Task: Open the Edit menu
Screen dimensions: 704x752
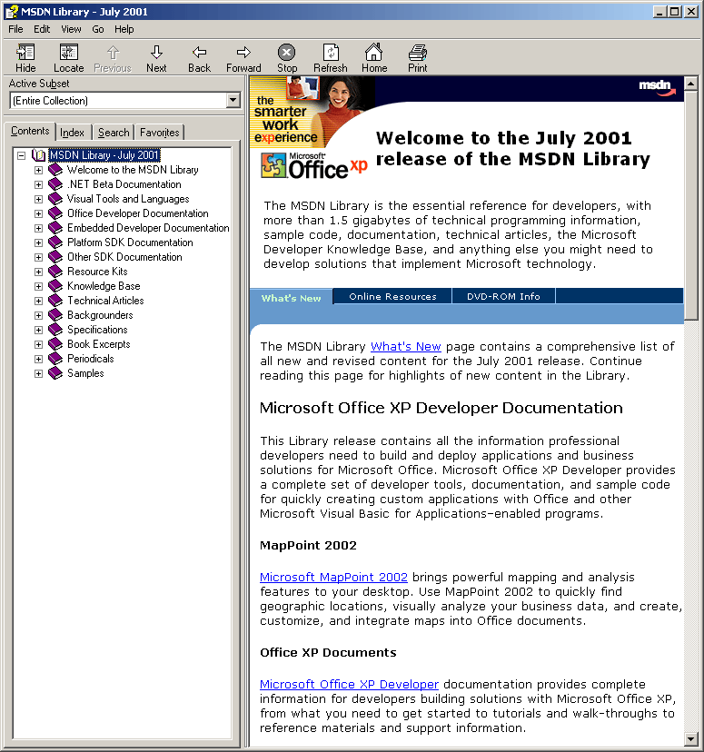Action: click(x=42, y=29)
